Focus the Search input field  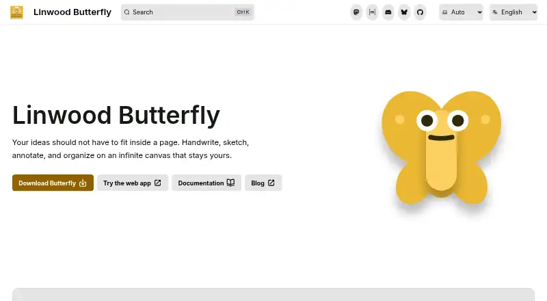tap(187, 12)
